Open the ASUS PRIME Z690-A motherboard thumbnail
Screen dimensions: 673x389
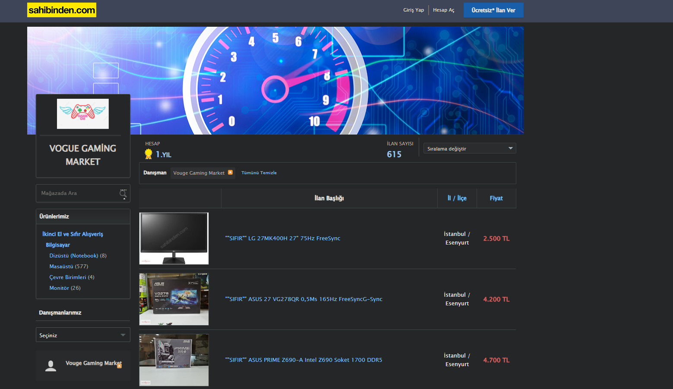174,360
